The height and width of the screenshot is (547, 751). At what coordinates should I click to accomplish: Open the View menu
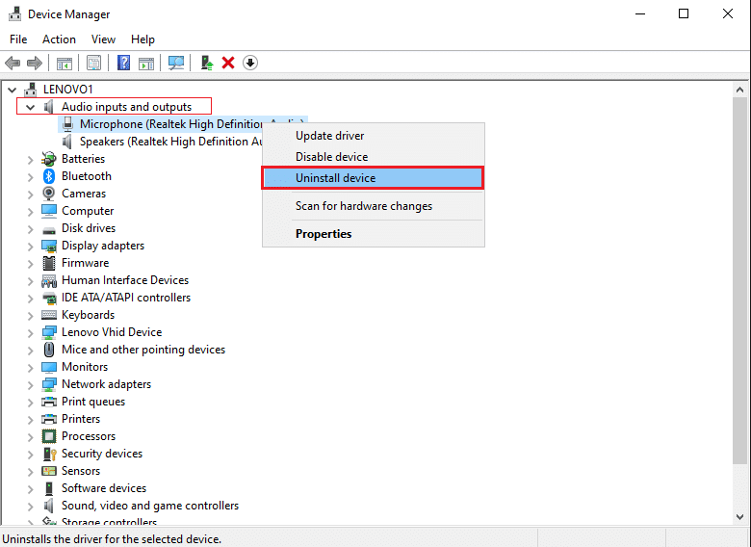click(103, 39)
